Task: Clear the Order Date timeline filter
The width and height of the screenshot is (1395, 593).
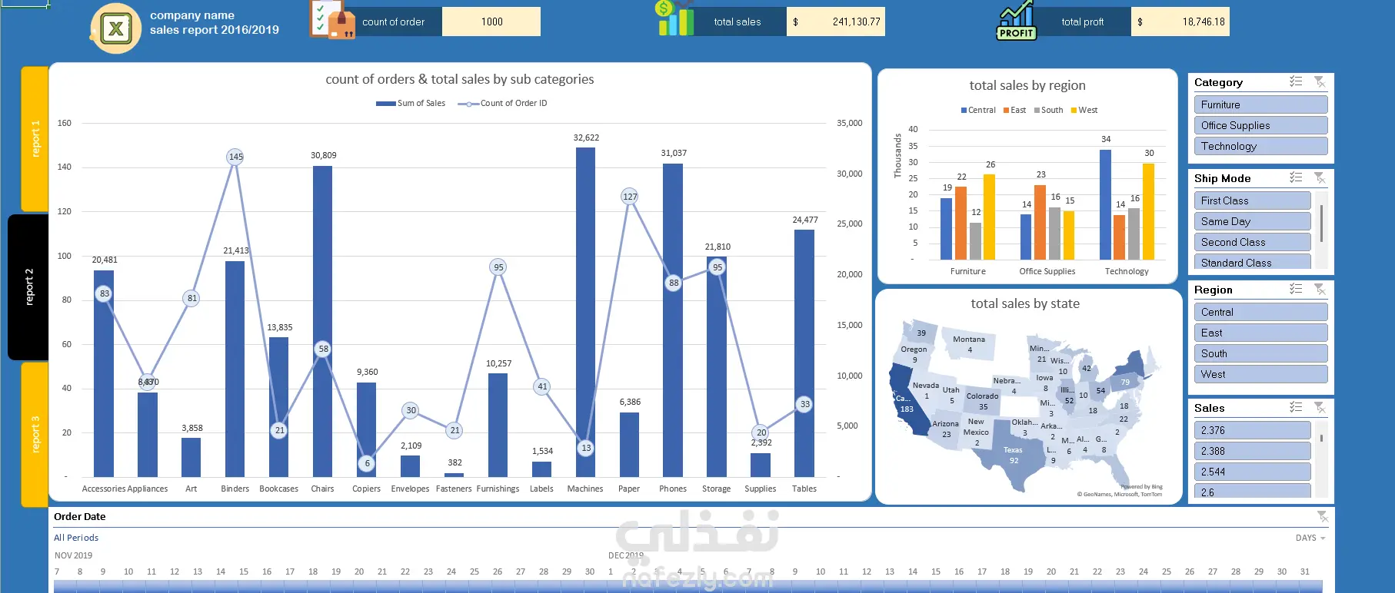Action: click(x=1322, y=516)
